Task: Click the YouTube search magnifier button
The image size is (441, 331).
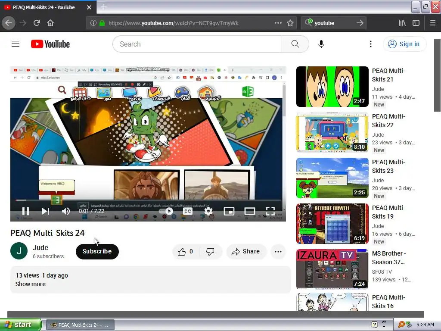Action: (295, 44)
